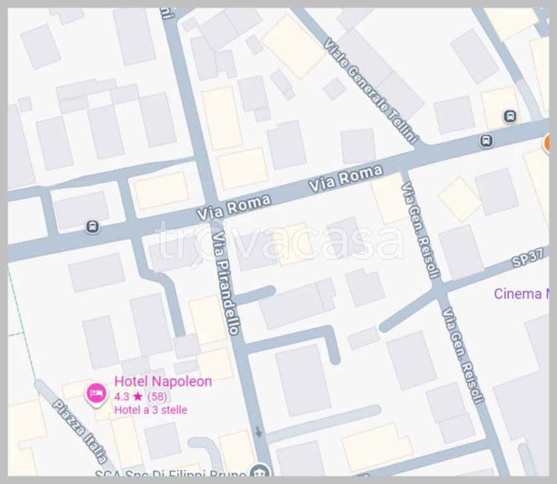Select the museum-style icon at the bottom

[x=258, y=471]
